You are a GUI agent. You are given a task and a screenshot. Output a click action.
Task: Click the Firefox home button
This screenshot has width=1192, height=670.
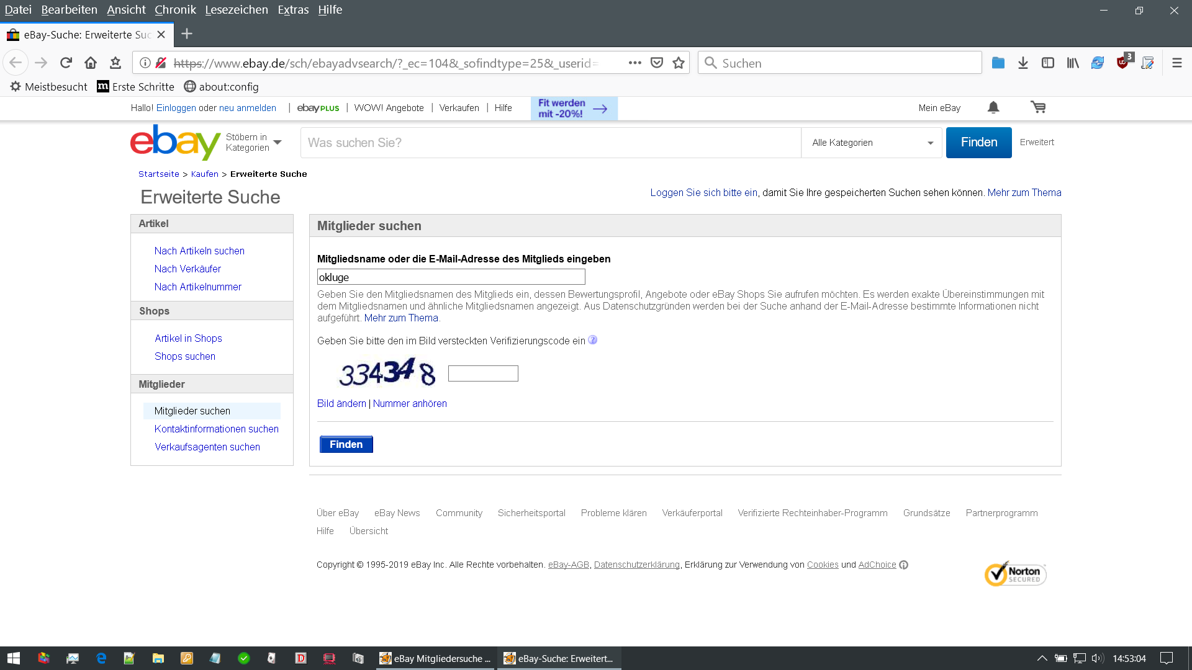pos(91,63)
